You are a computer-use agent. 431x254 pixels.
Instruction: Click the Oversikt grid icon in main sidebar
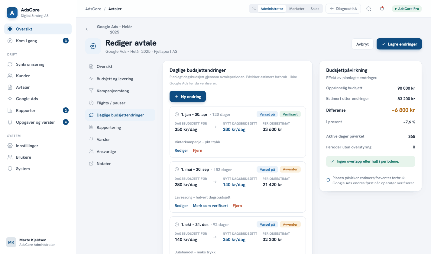pyautogui.click(x=10, y=29)
